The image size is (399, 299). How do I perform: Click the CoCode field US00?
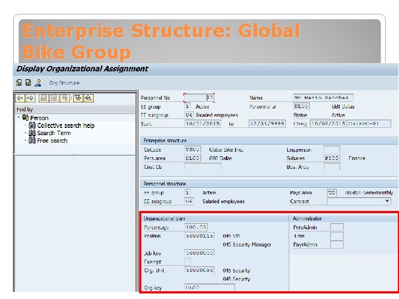[193, 149]
